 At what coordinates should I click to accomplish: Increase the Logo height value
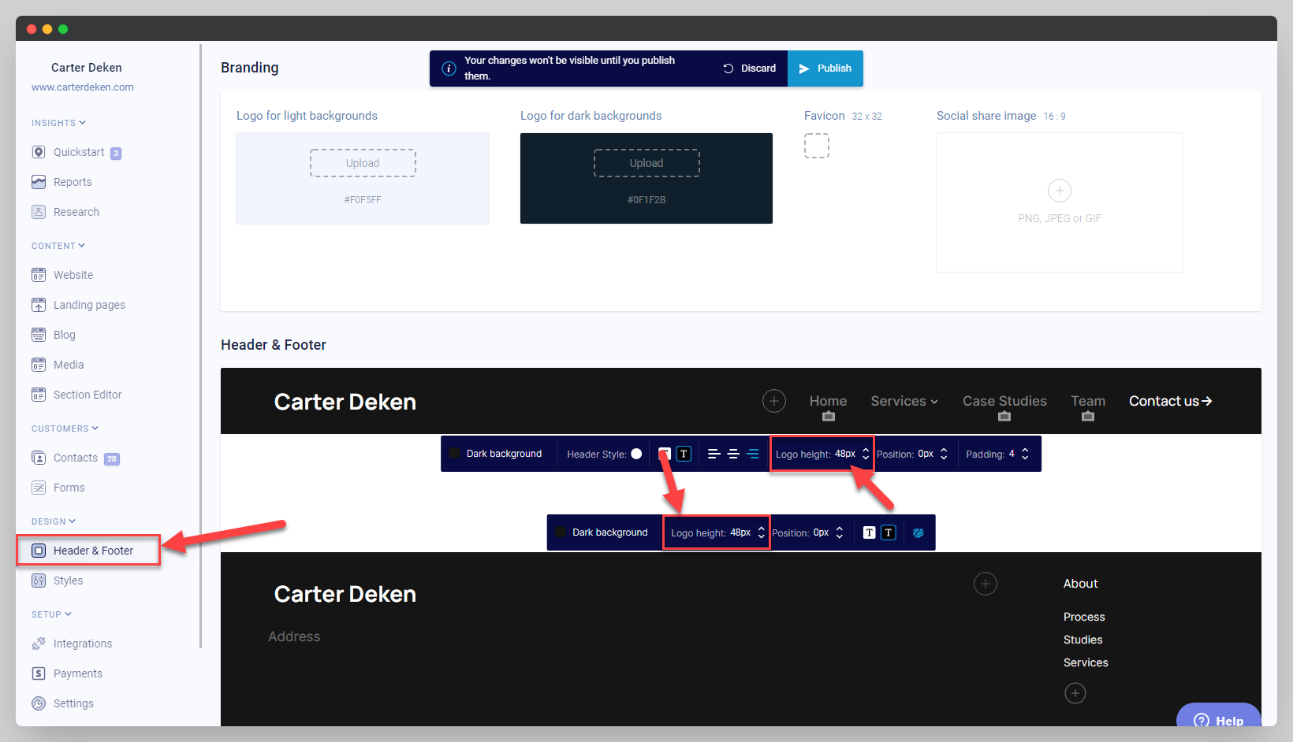866,449
